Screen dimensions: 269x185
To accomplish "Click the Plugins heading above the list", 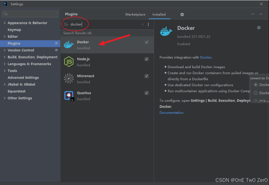I will [x=71, y=14].
